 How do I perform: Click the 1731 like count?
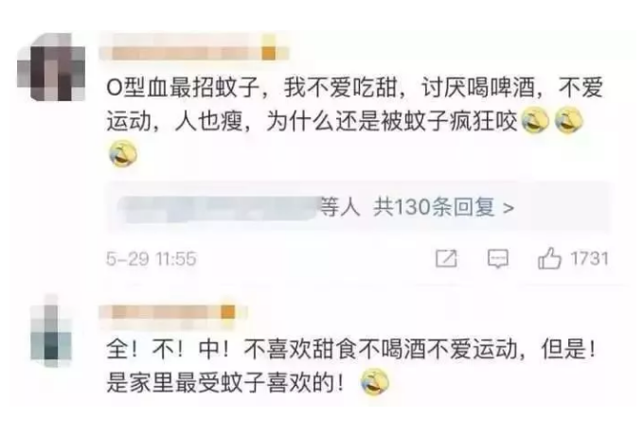pos(590,258)
